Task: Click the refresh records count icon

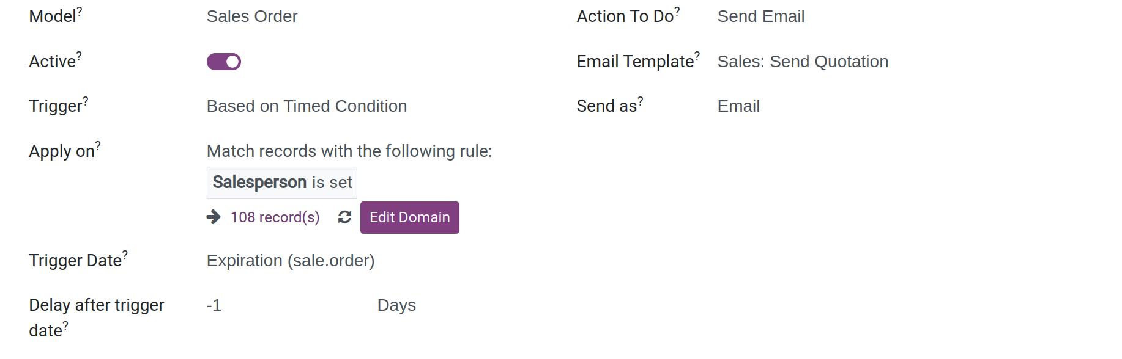Action: [344, 217]
